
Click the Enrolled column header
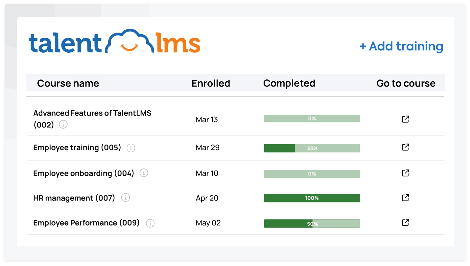click(211, 83)
